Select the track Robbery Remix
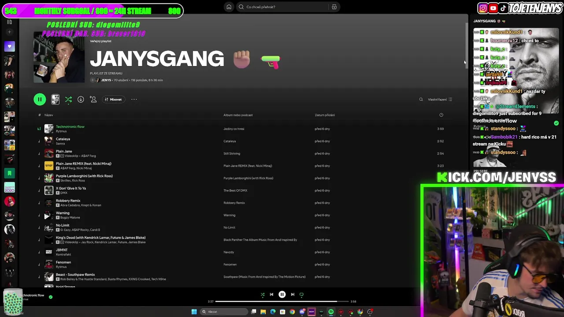The image size is (564, 317). (x=68, y=201)
